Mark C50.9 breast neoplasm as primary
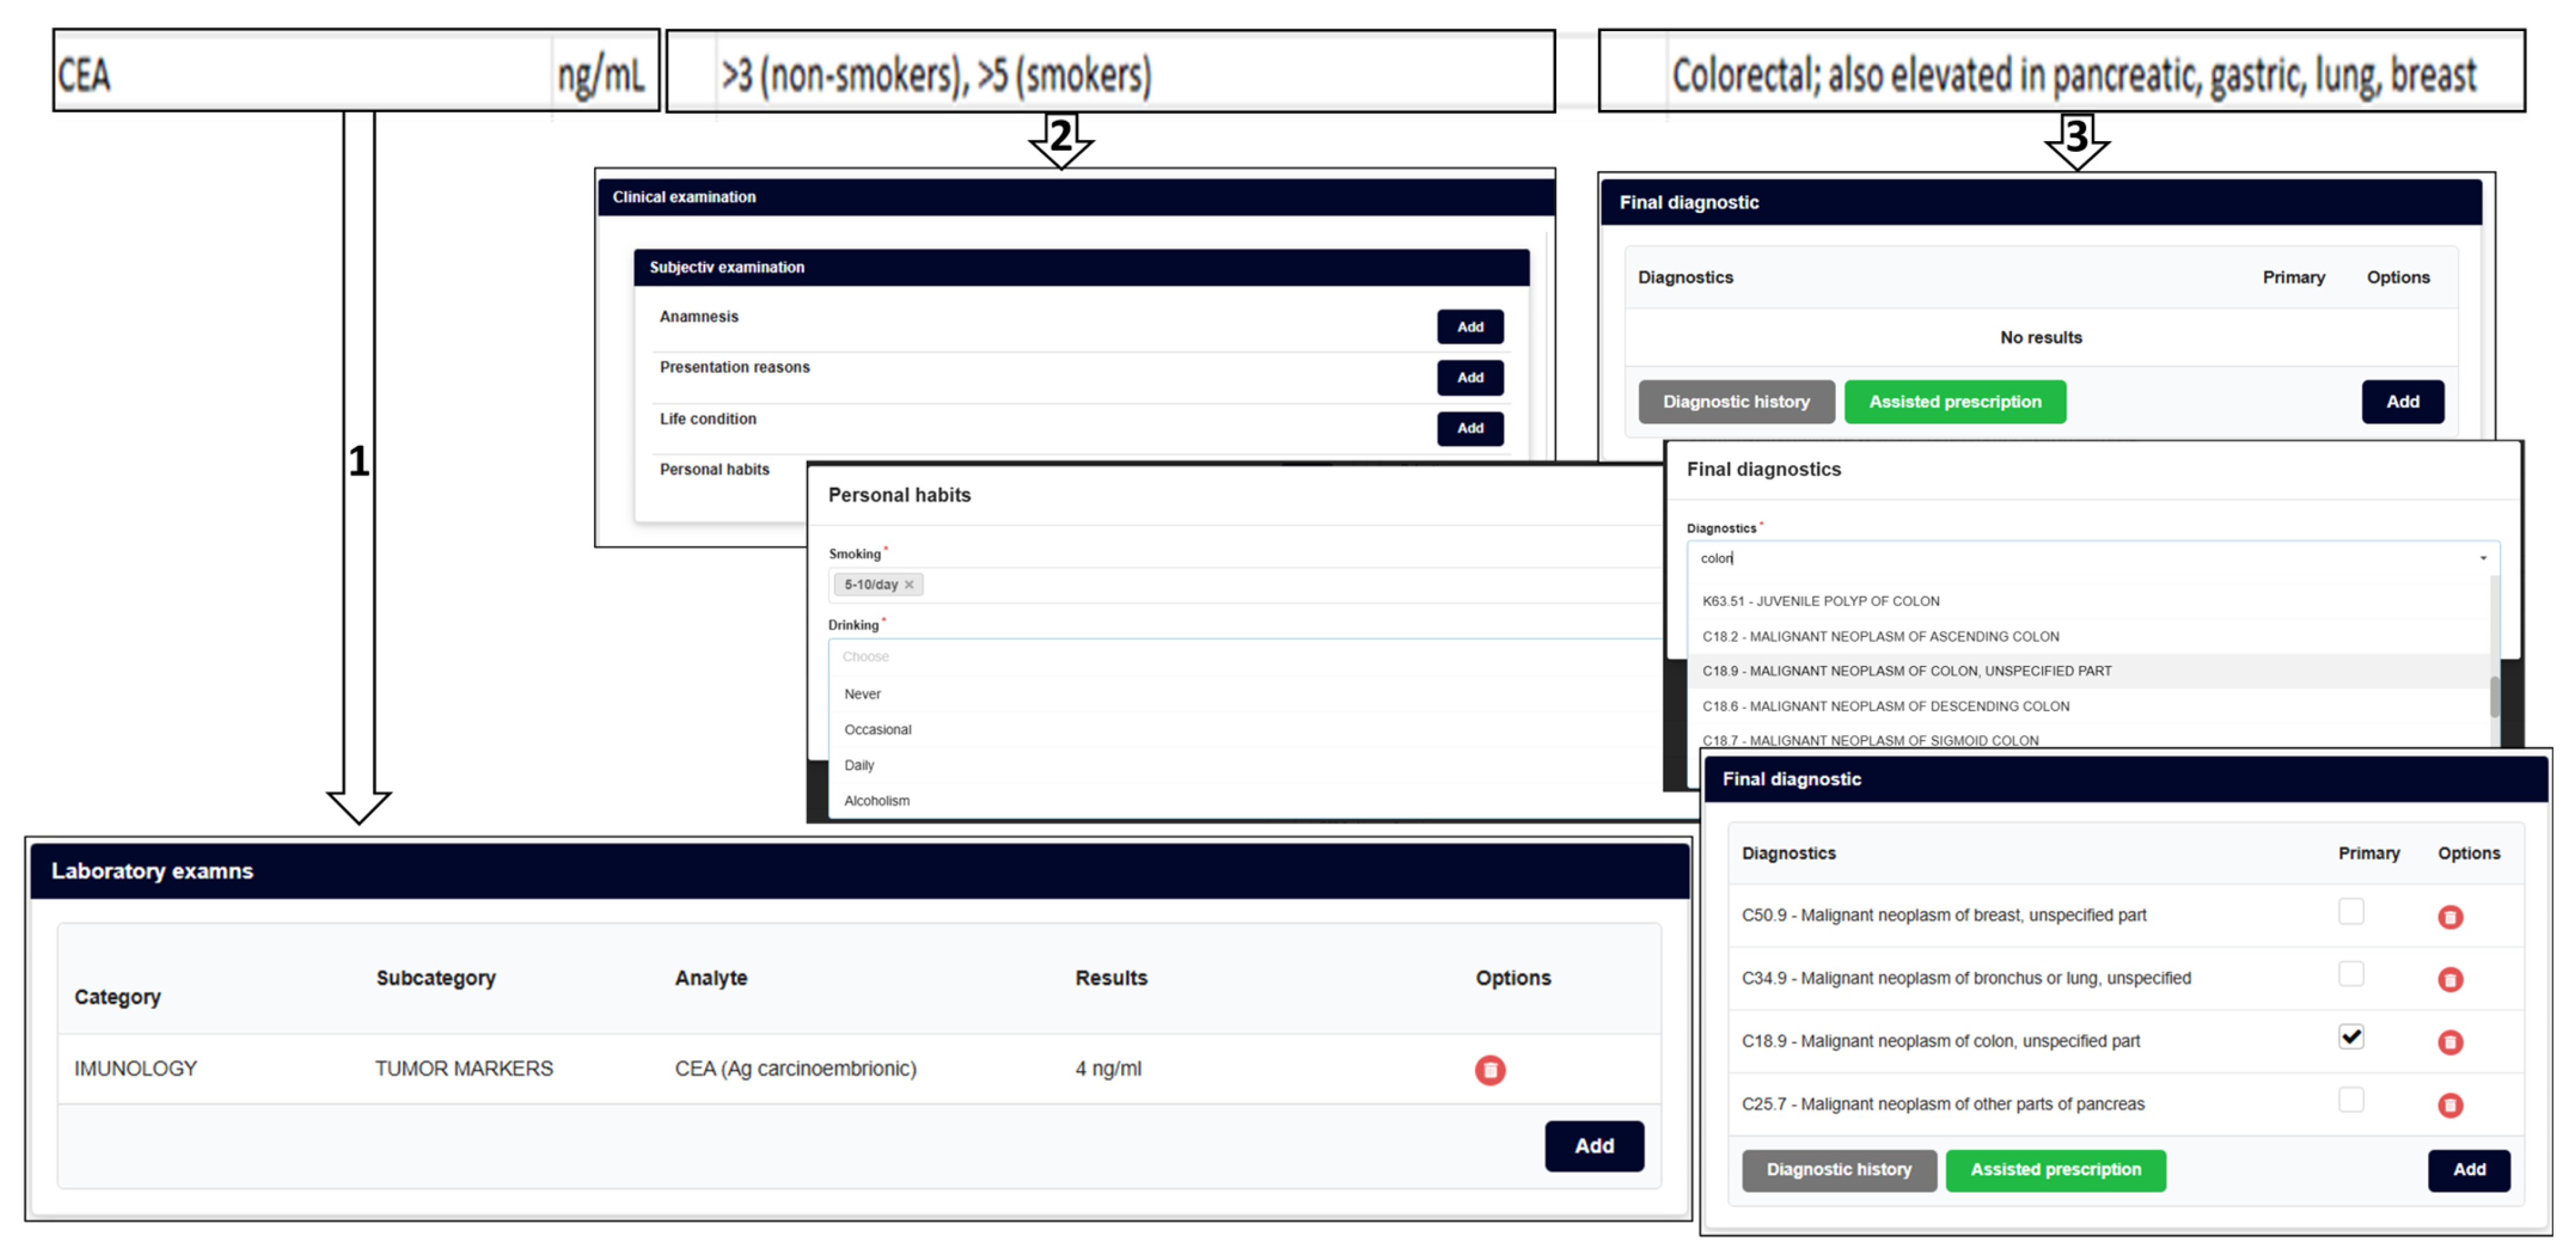 point(2351,912)
